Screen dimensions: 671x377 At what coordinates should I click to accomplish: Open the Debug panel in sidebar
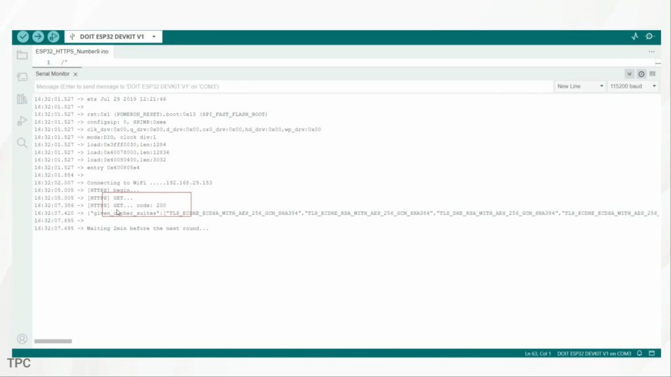(22, 121)
